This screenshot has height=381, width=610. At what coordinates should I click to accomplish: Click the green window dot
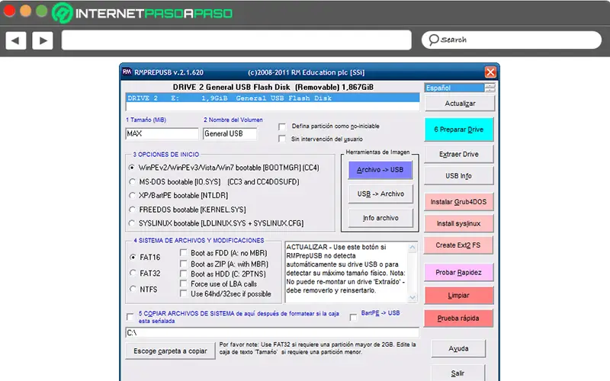point(41,11)
